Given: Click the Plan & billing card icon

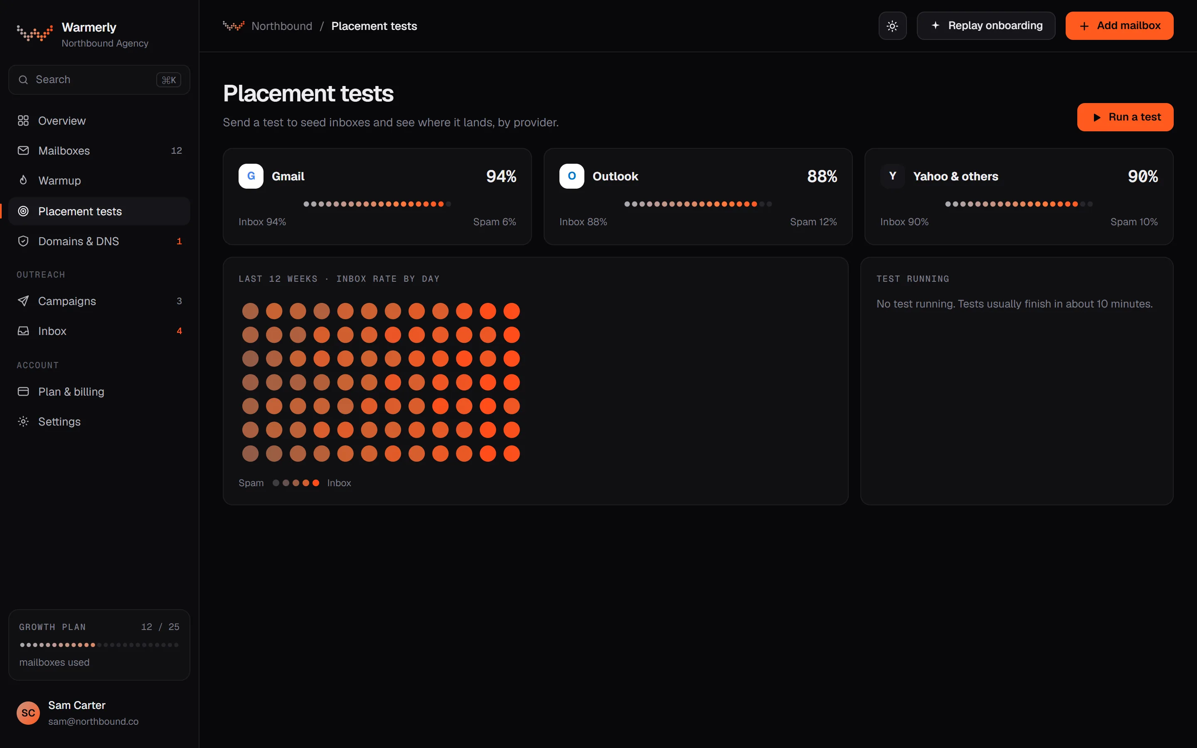Looking at the screenshot, I should tap(23, 391).
